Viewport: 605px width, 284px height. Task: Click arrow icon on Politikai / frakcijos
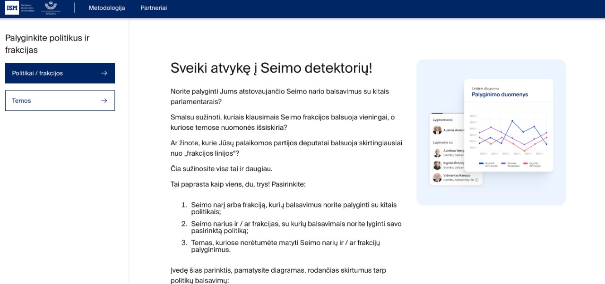coord(104,73)
